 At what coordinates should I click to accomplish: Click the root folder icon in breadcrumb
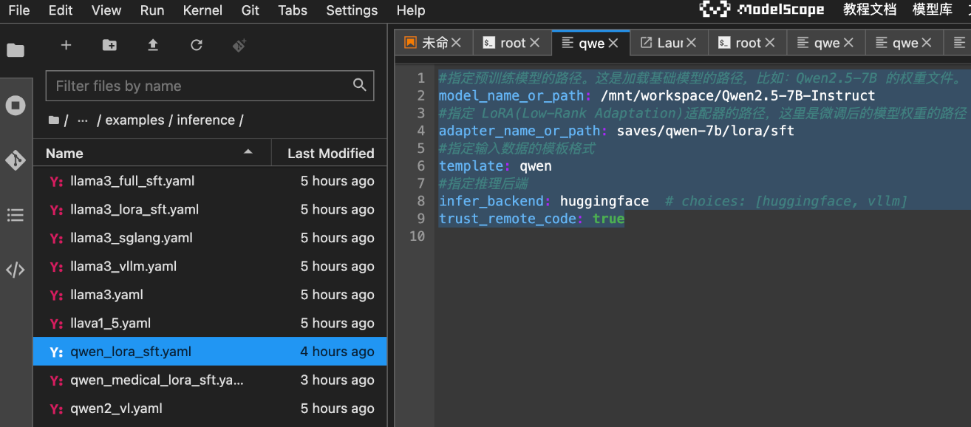click(x=54, y=120)
